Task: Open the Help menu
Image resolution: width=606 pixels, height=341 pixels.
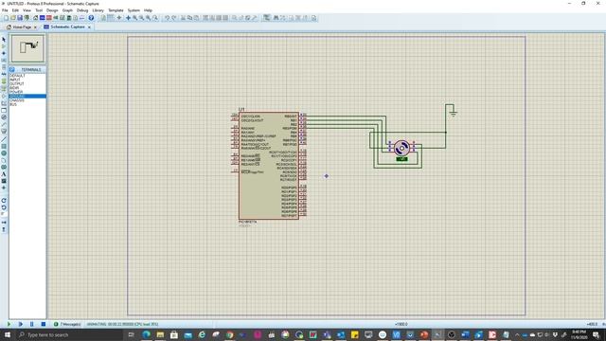Action: tap(148, 10)
